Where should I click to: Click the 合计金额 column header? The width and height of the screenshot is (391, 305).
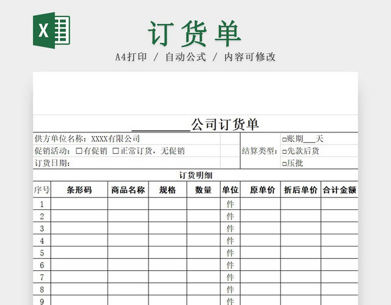click(x=340, y=190)
